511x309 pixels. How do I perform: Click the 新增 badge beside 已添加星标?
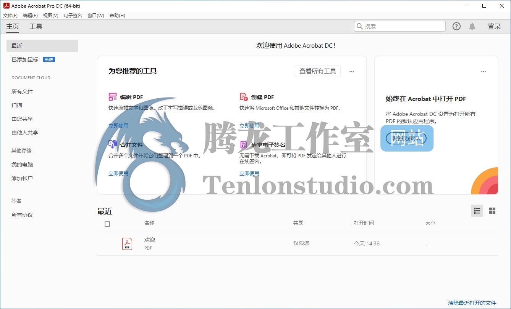tap(49, 59)
